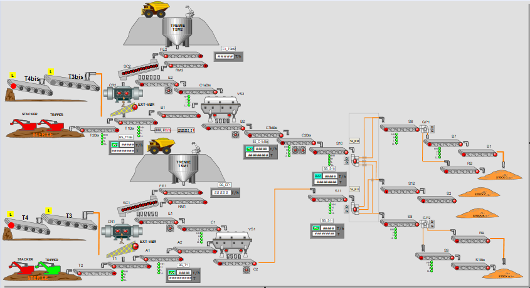Click the dump truck above TSM1 hopper
Screen dimensions: 530x288
pyautogui.click(x=162, y=146)
